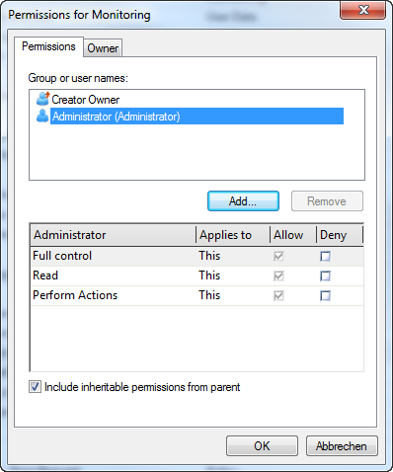Open the Permissions tab
Screen dimensions: 393x472
coord(48,46)
